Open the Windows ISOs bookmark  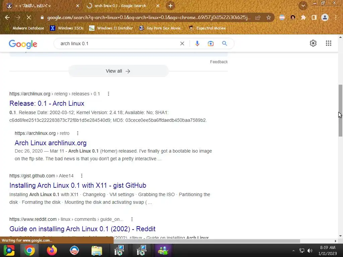67,28
